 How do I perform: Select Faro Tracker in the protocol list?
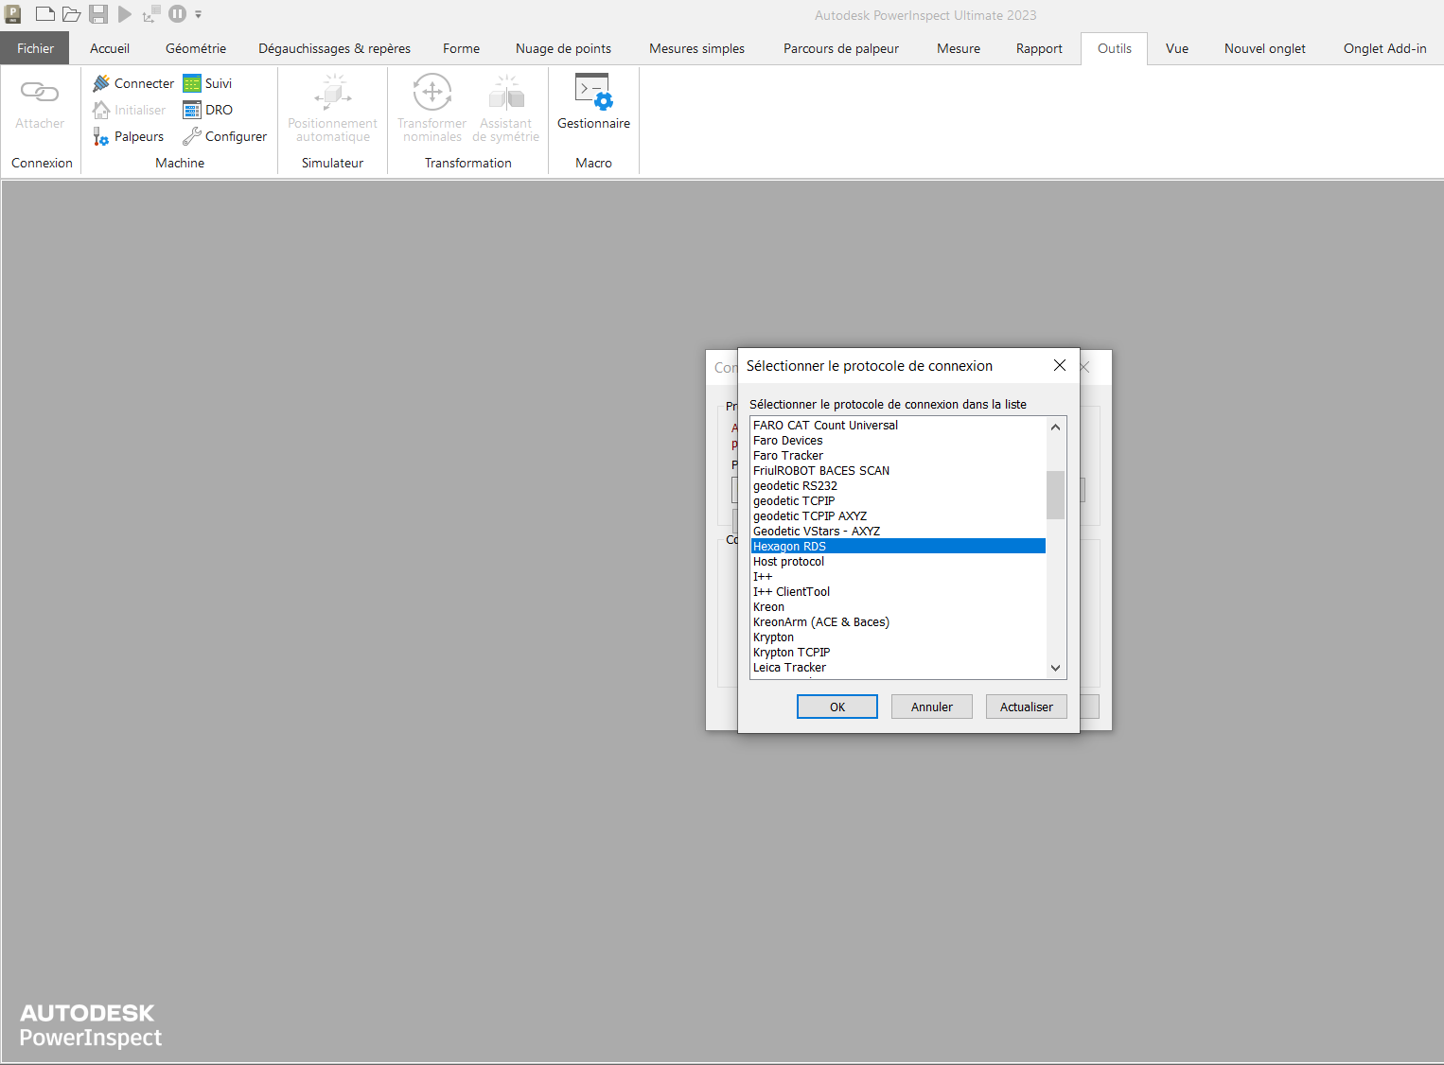788,456
